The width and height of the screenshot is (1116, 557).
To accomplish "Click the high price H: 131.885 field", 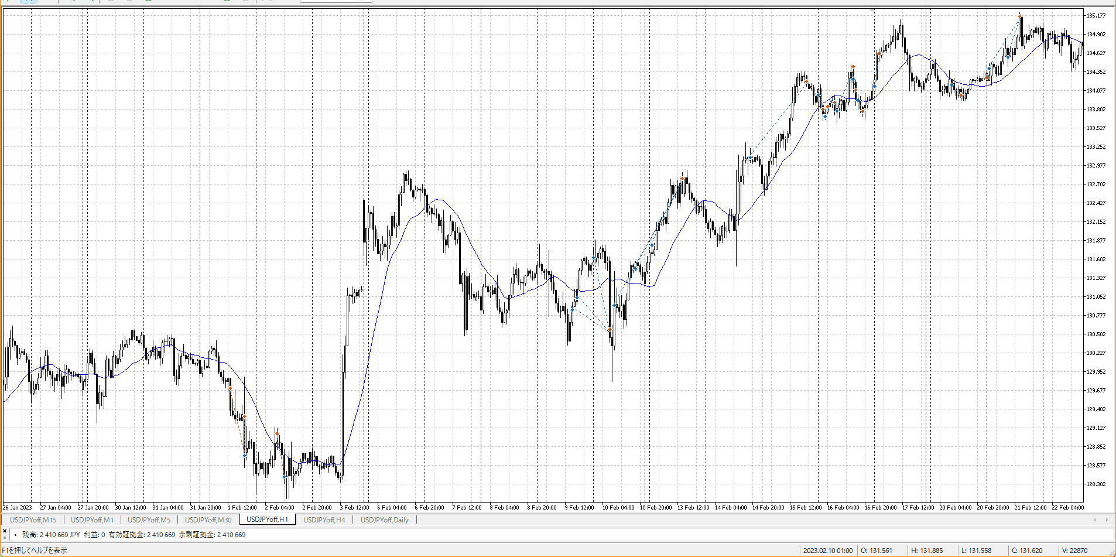I will (927, 551).
